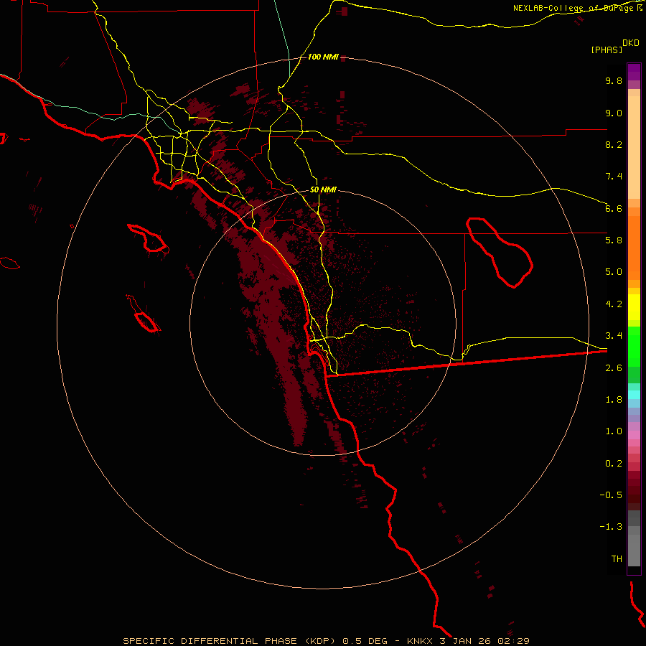Click the 0.2 scale value

pos(614,464)
